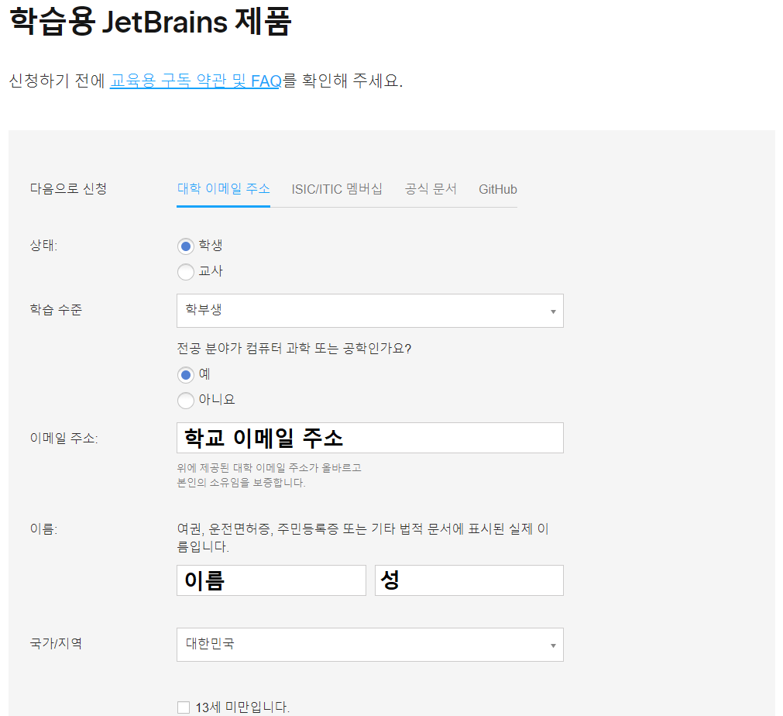Viewport: 783px width, 716px height.
Task: Switch to the 공식 문서 tab
Action: tap(431, 189)
